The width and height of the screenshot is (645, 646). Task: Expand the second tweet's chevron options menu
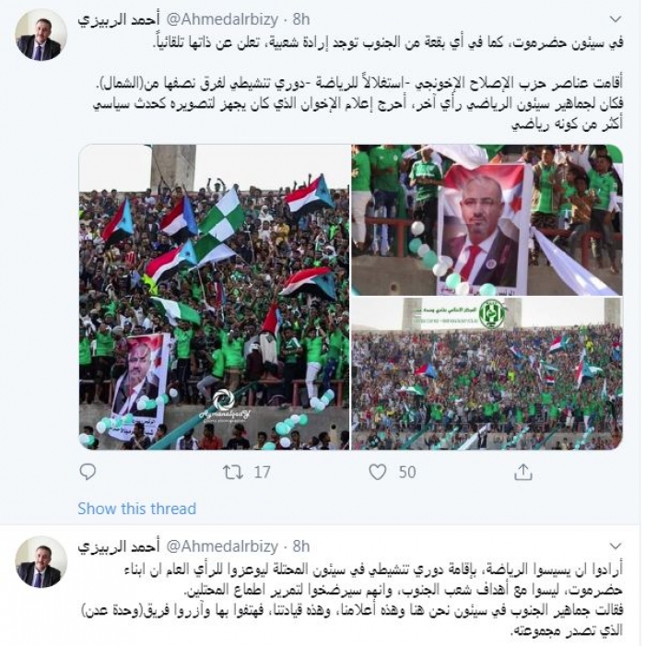615,546
